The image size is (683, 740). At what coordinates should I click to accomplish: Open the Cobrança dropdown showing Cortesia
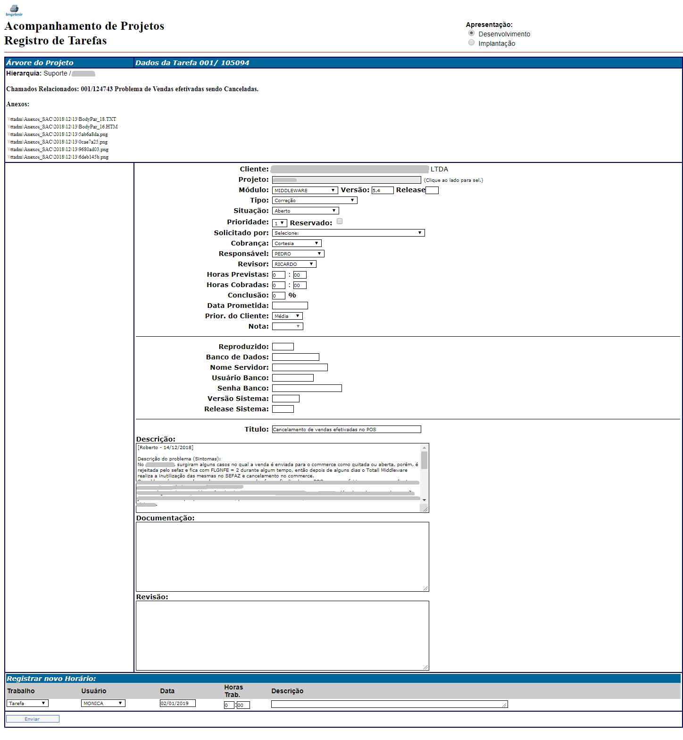point(297,243)
